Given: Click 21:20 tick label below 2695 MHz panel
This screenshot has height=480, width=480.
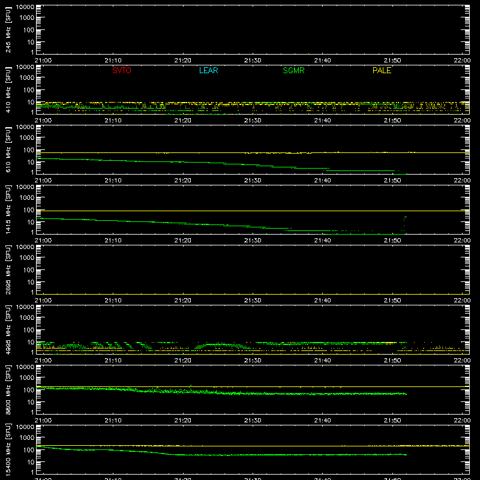Looking at the screenshot, I should click(183, 301).
